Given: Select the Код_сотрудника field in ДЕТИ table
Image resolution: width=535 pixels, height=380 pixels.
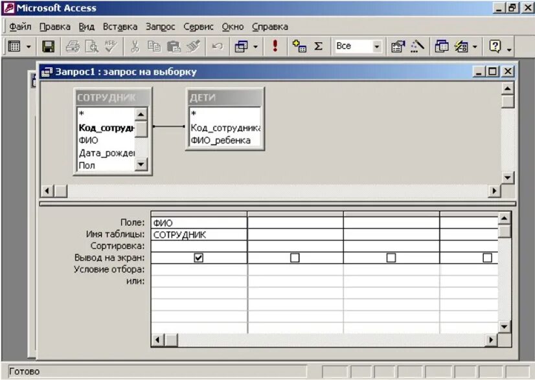Looking at the screenshot, I should (225, 128).
